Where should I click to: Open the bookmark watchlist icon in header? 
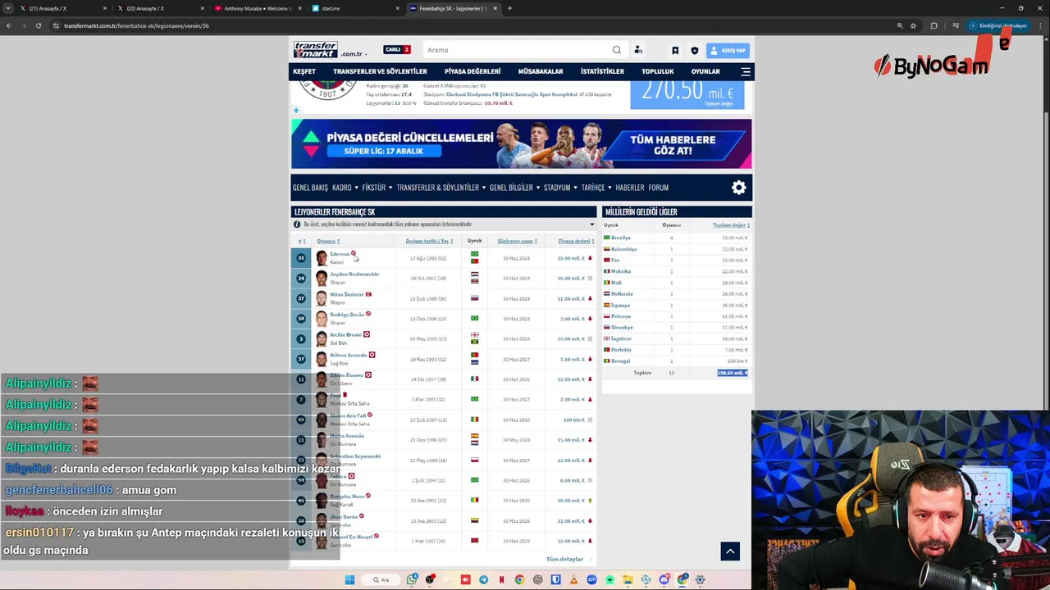tap(675, 50)
